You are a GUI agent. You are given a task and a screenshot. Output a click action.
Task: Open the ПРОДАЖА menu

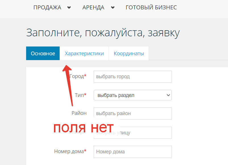click(47, 7)
